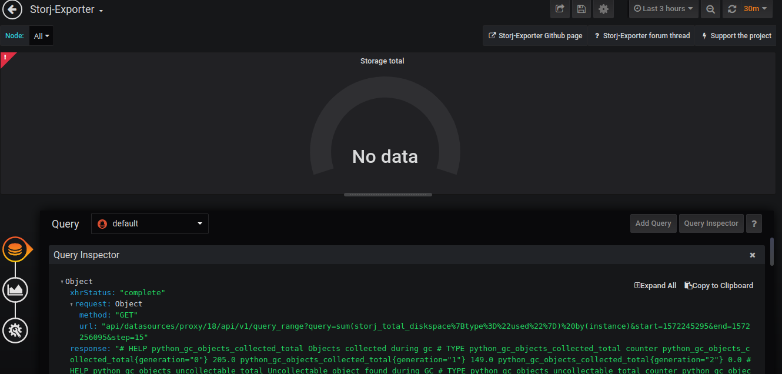Open dashboard settings gear icon
Viewport: 782px width, 374px height.
(x=603, y=9)
